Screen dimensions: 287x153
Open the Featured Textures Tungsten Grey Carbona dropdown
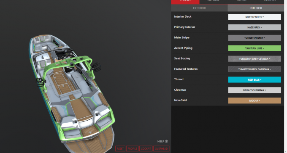coord(255,69)
